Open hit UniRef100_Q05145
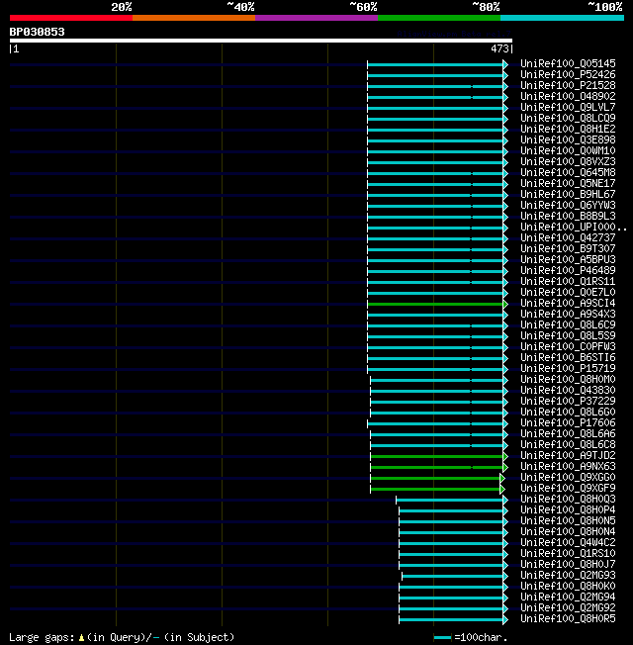This screenshot has height=645, width=633. coord(568,63)
